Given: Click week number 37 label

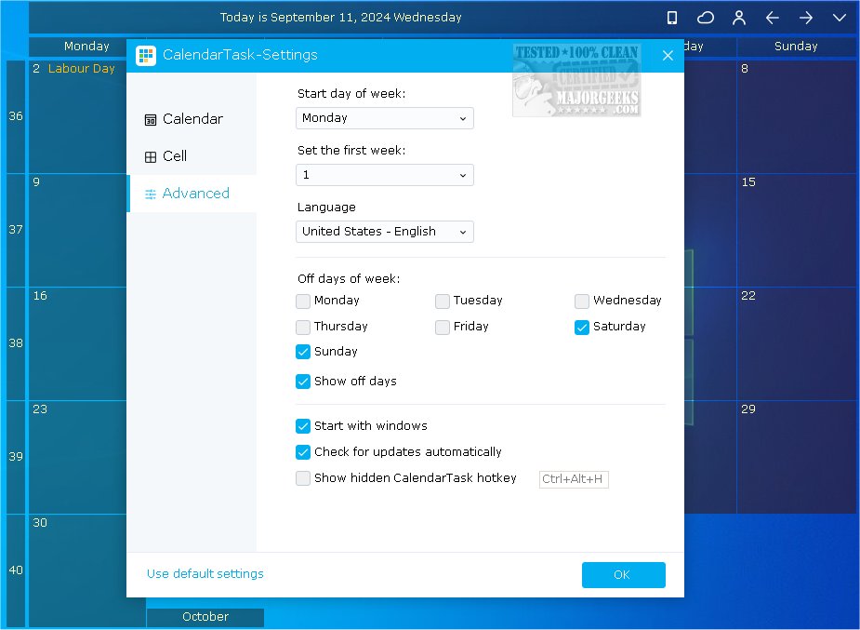Looking at the screenshot, I should [16, 230].
